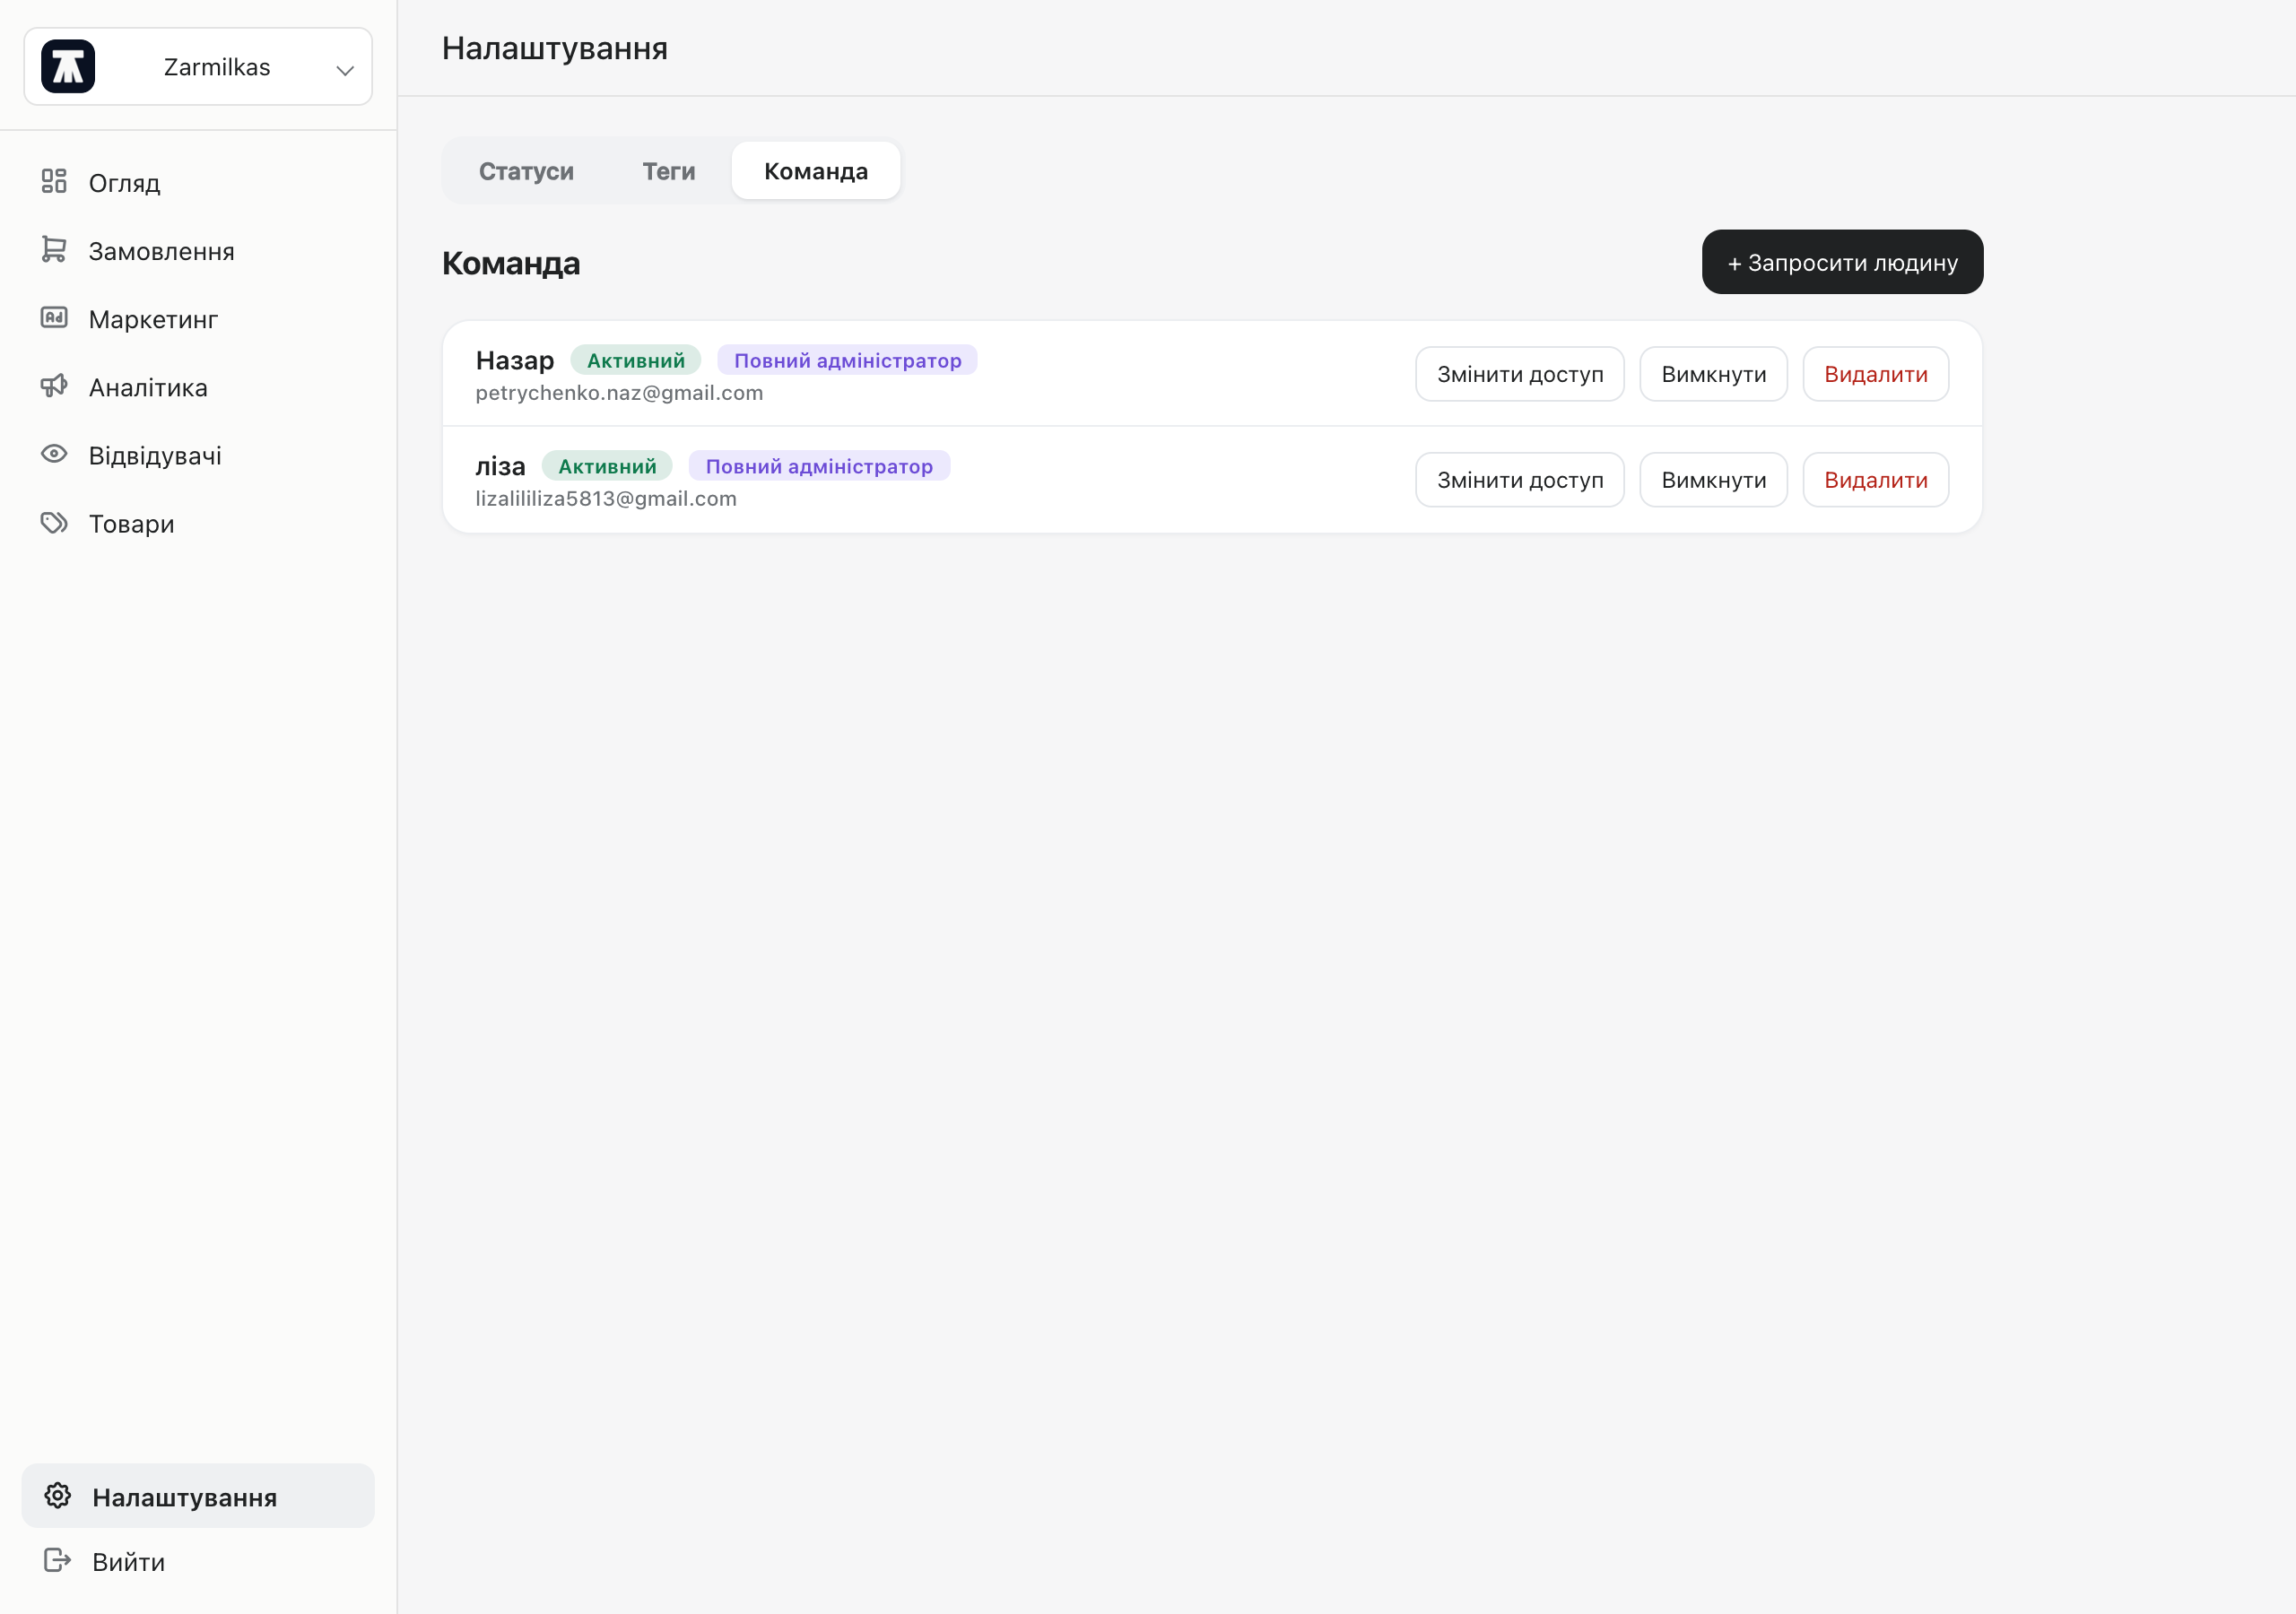Click the eye icon beside Відвідувачі
This screenshot has width=2296, height=1614.
tap(54, 454)
